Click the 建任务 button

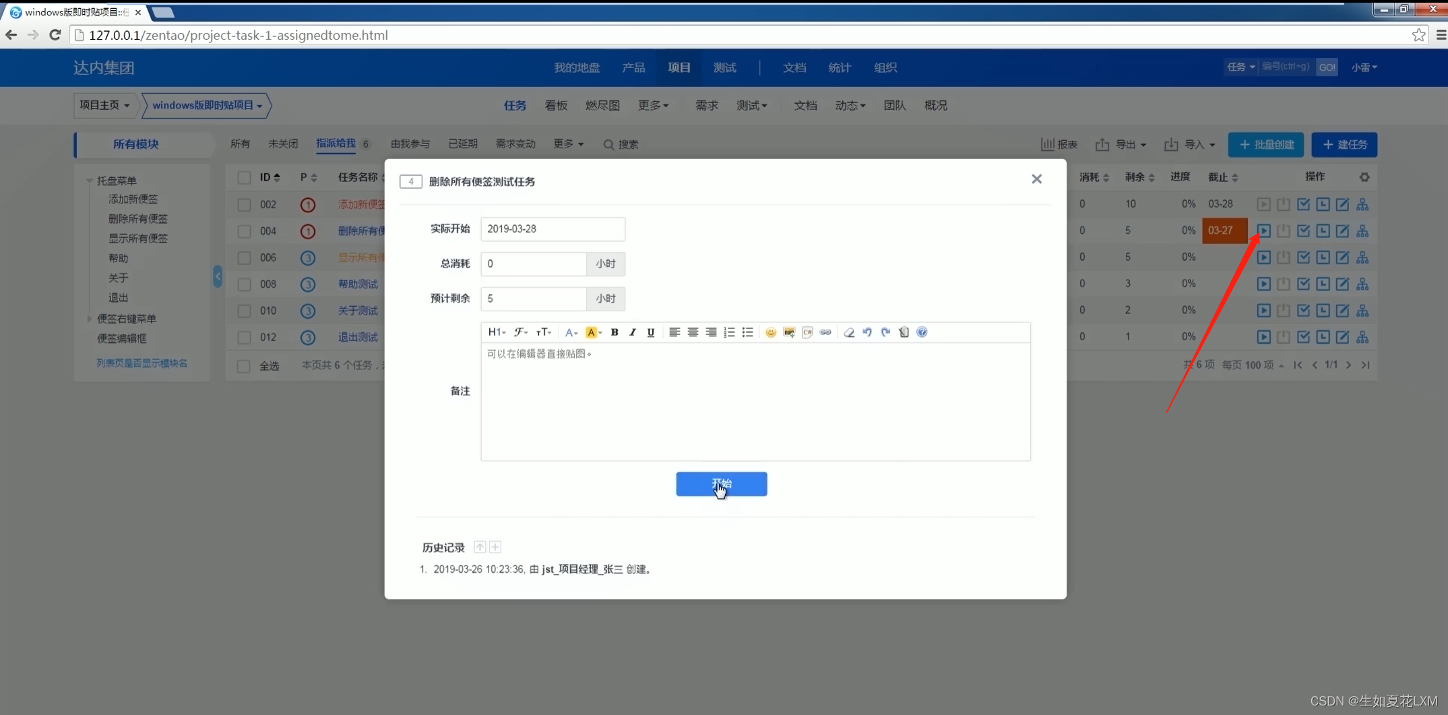[x=1344, y=145]
